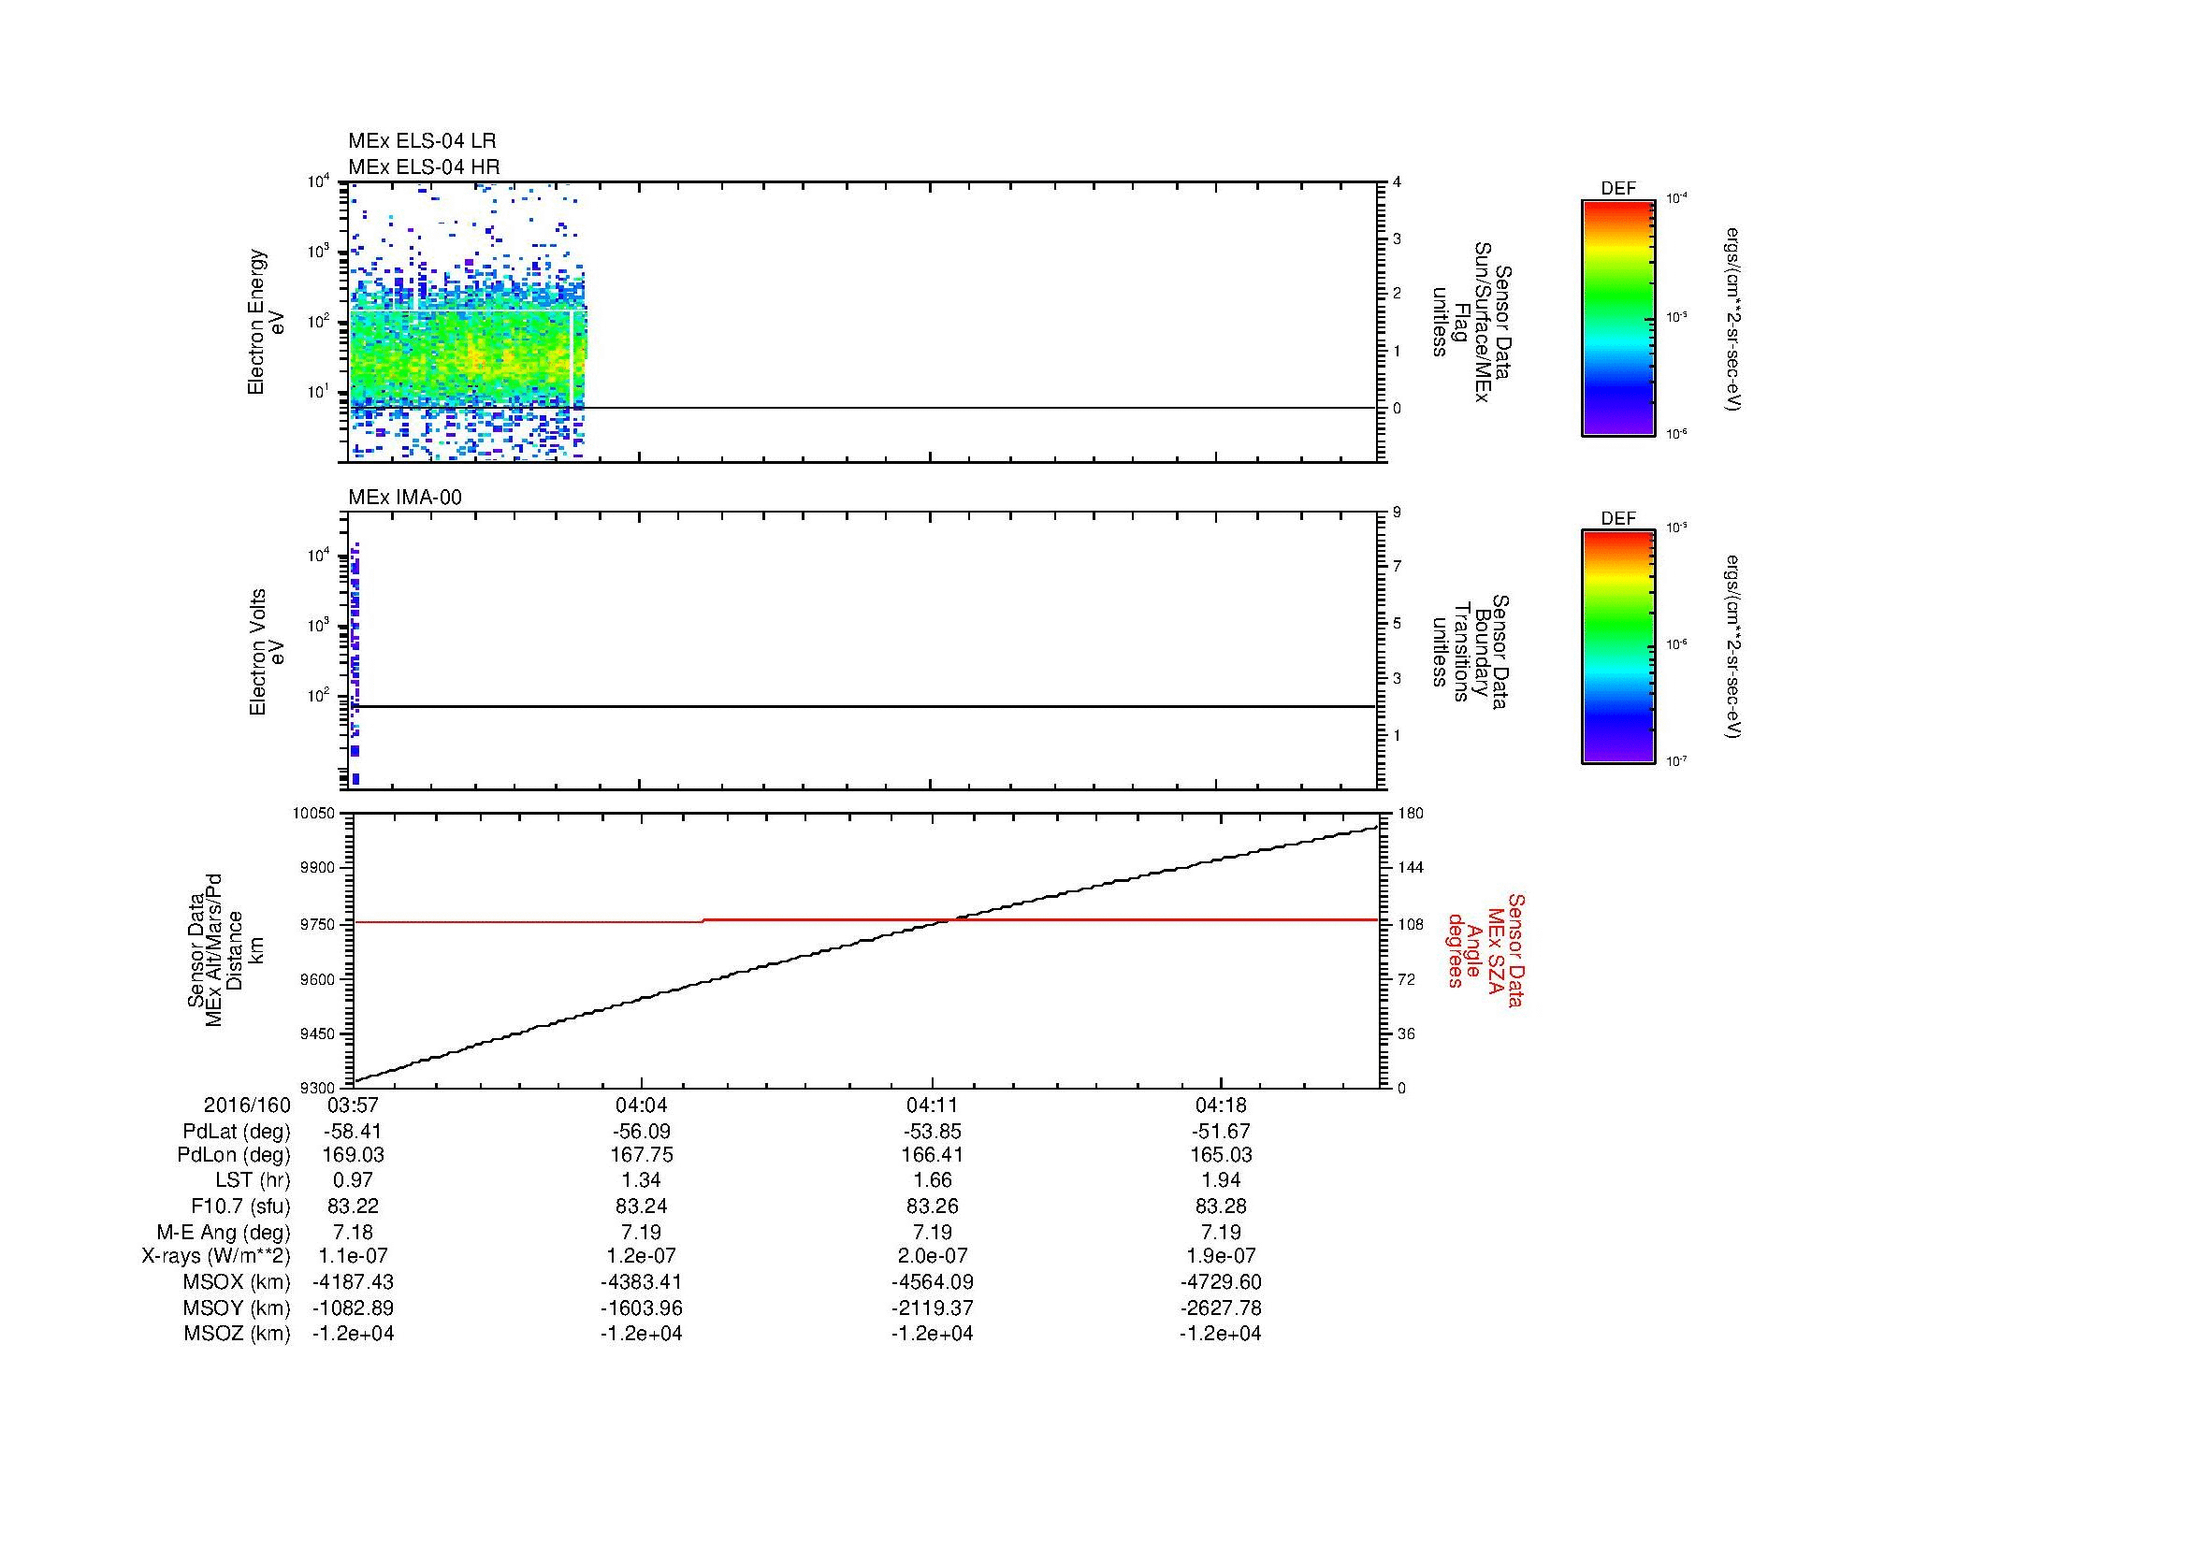Click F10.7 value '83.22'
This screenshot has width=2188, height=1546.
click(x=354, y=1206)
